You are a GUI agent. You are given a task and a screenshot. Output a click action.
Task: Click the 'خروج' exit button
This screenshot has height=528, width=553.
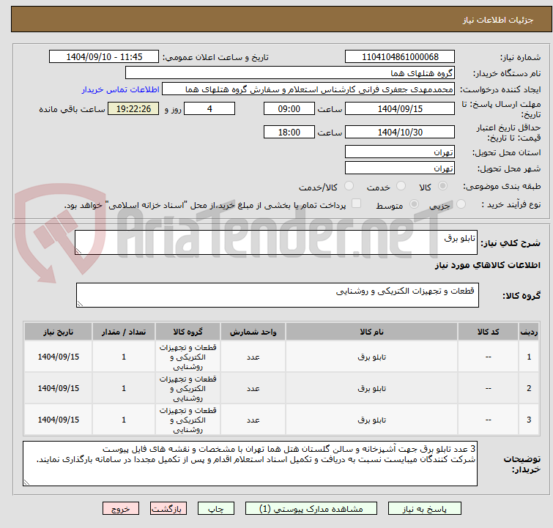click(x=121, y=509)
